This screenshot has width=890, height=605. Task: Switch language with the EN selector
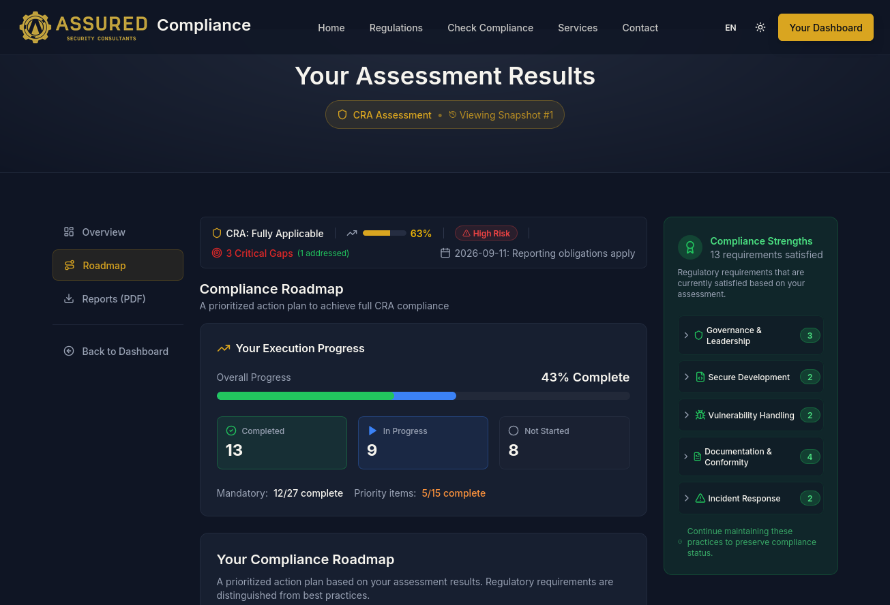coord(730,28)
